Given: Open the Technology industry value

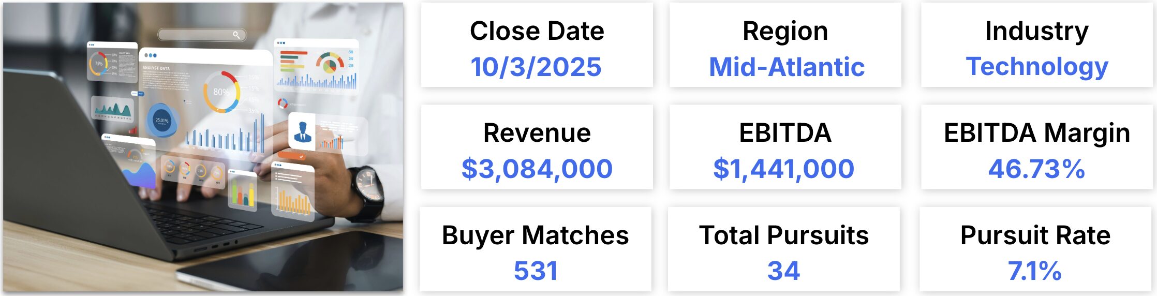Looking at the screenshot, I should (1037, 67).
